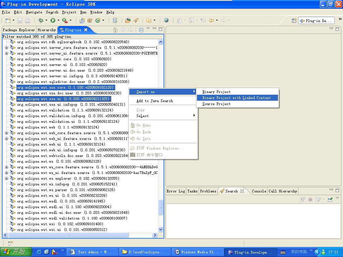
Task: Open the Navigate menu
Action: [34, 12]
